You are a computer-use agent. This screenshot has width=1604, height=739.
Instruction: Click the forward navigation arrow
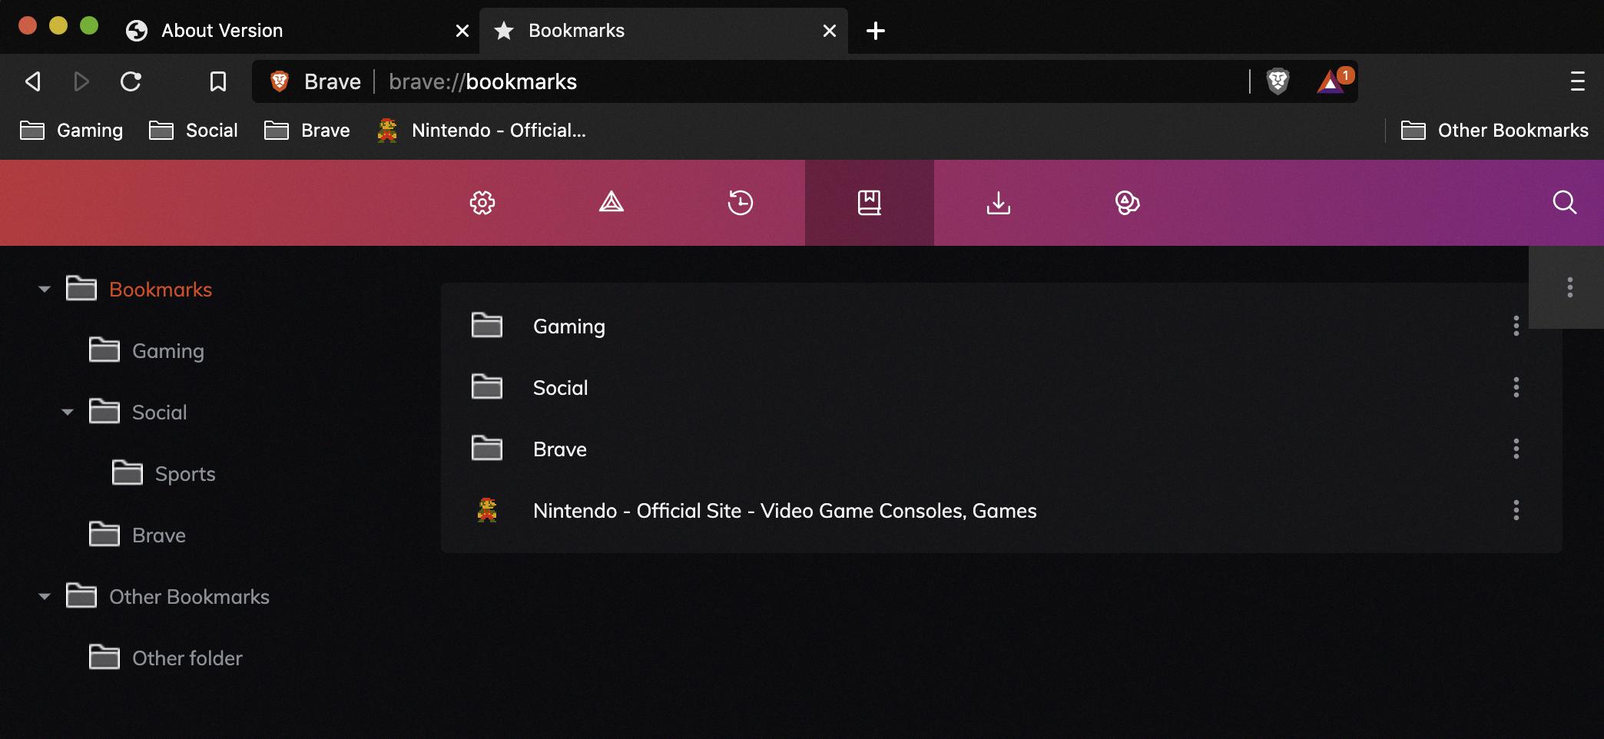coord(81,81)
